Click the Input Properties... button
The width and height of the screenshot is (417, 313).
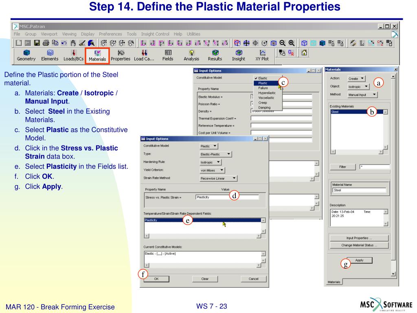[x=359, y=238]
